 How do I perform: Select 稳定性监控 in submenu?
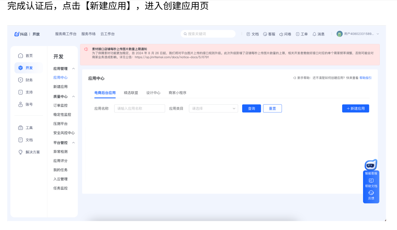pyautogui.click(x=62, y=114)
